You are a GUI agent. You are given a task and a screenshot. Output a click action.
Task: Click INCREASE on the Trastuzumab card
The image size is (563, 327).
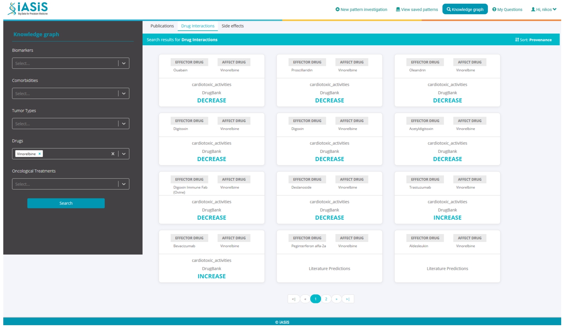click(448, 218)
